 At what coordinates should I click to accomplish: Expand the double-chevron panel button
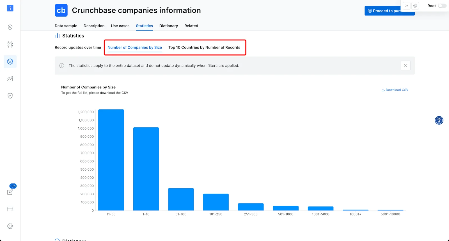[x=407, y=6]
